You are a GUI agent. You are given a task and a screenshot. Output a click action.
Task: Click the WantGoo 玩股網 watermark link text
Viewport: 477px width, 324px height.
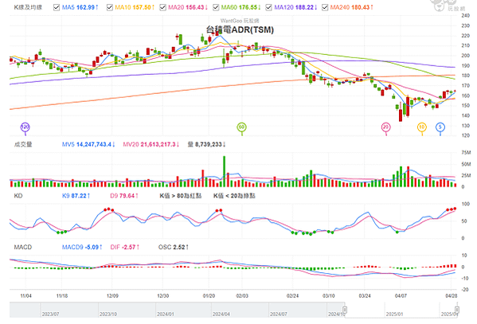240,21
